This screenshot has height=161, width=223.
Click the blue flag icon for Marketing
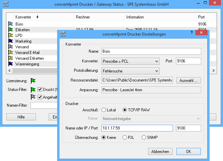(x=10, y=41)
